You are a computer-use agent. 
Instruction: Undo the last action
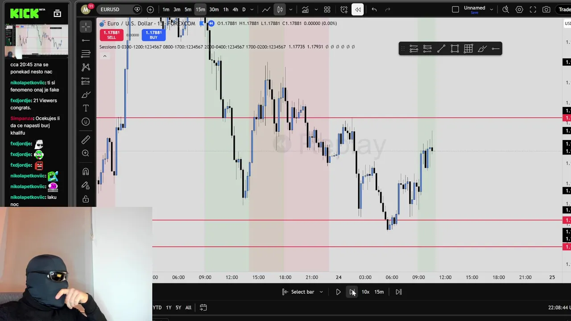(x=374, y=9)
